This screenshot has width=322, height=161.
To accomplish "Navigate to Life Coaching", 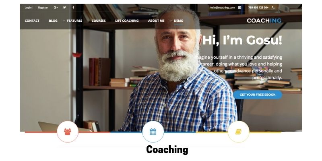I will 127,21.
